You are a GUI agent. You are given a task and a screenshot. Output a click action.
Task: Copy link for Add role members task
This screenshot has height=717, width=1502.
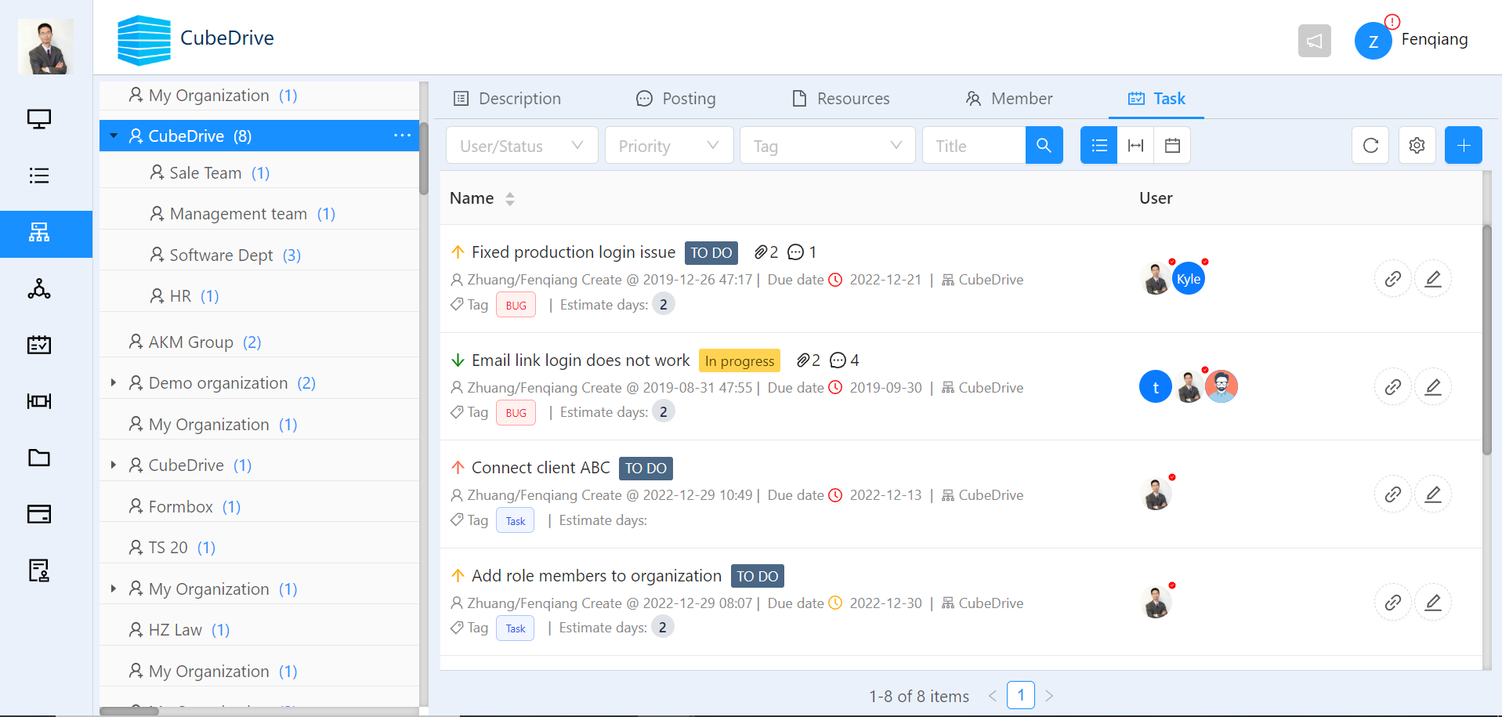point(1392,602)
